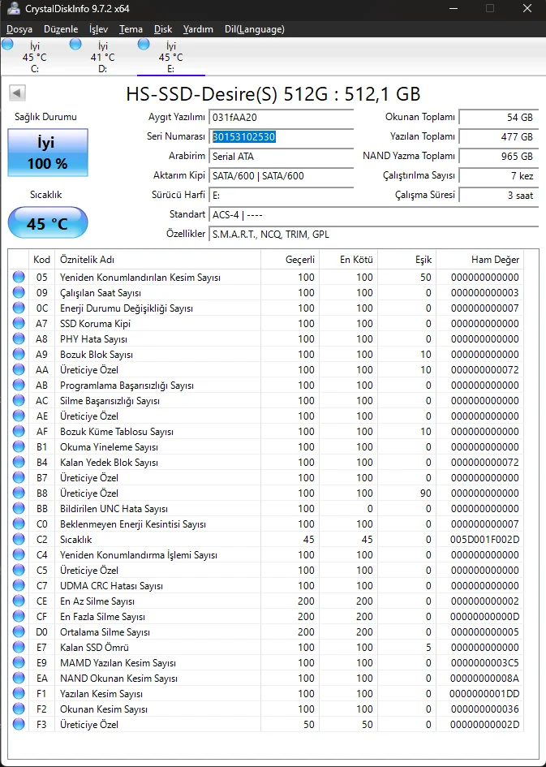Click the Çalışma Süresi value 3 saat
Image resolution: width=546 pixels, height=767 pixels.
(x=499, y=195)
